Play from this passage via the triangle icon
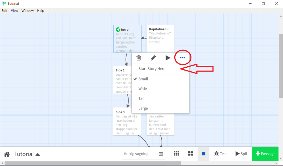 [168, 58]
